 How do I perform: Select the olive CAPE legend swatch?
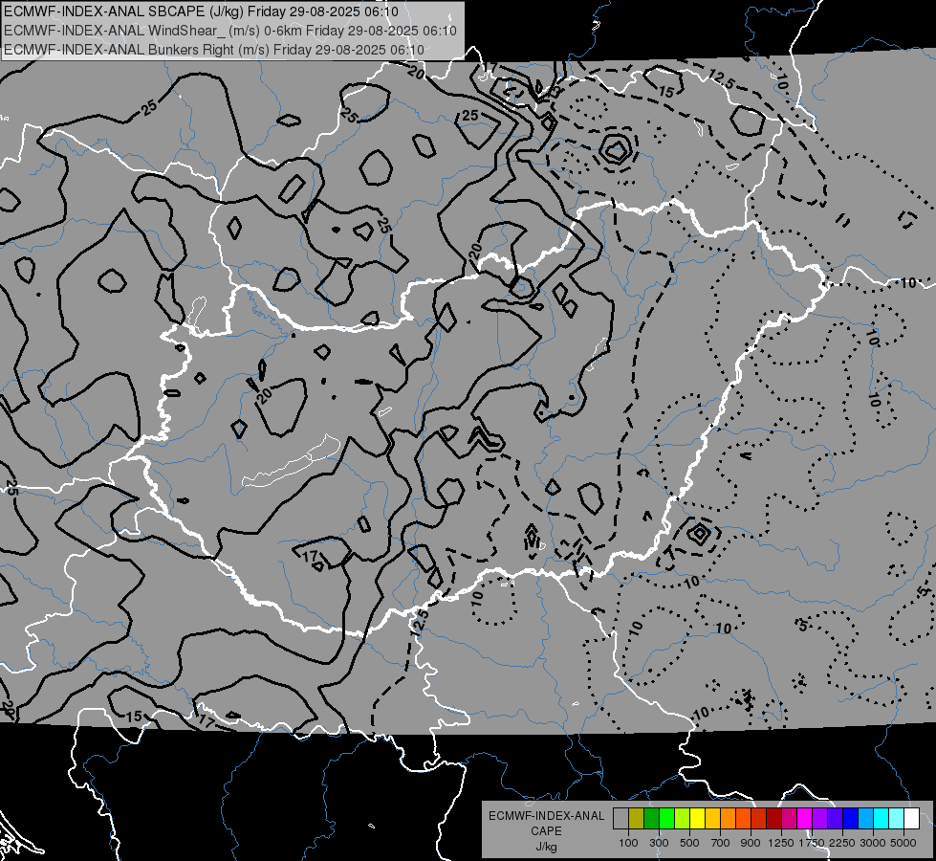(637, 819)
